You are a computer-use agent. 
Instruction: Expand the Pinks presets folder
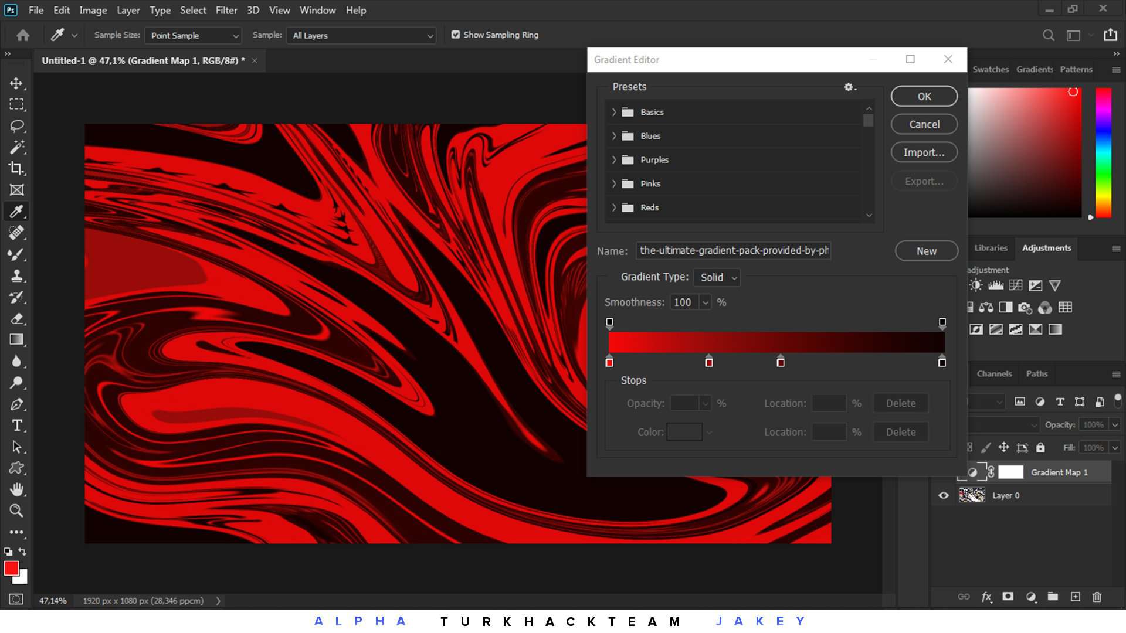click(614, 183)
